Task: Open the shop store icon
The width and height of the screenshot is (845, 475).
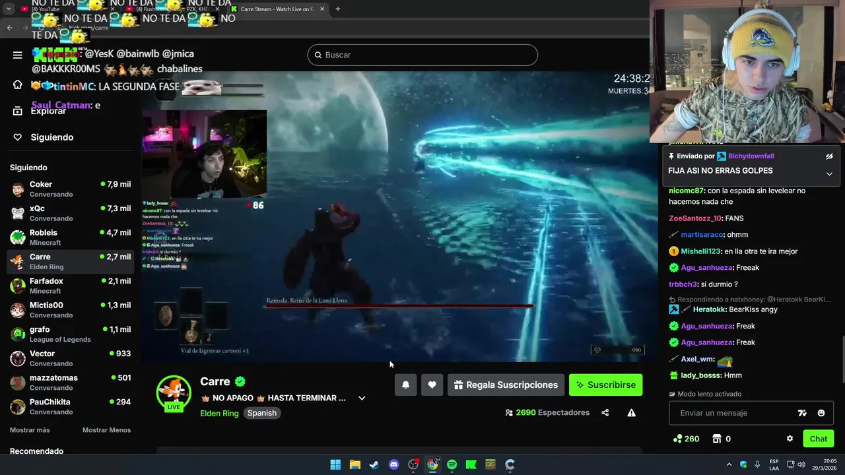Action: point(716,439)
